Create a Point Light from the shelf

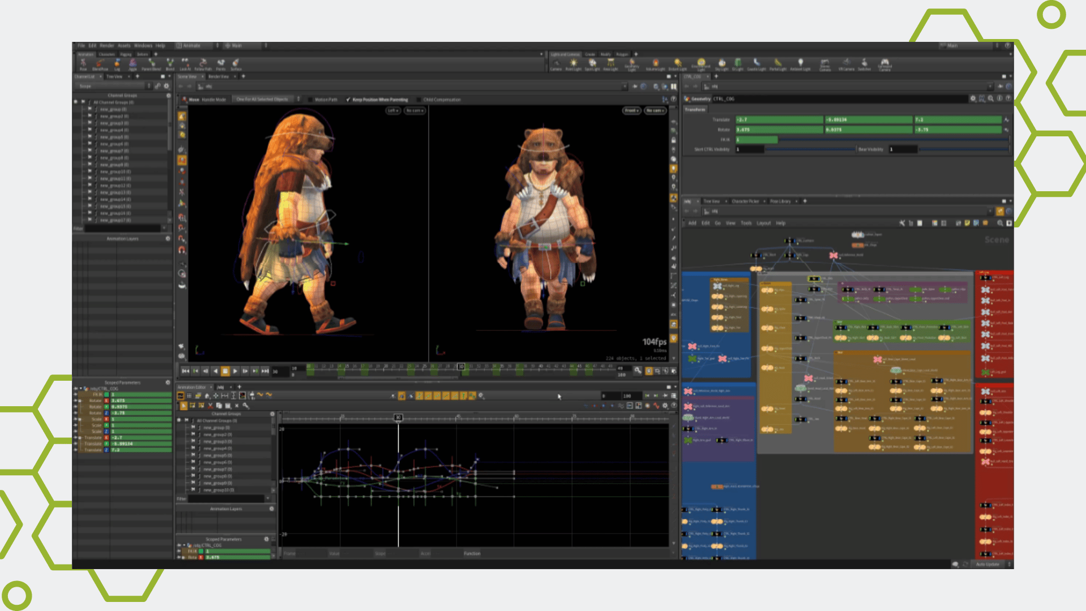(574, 64)
